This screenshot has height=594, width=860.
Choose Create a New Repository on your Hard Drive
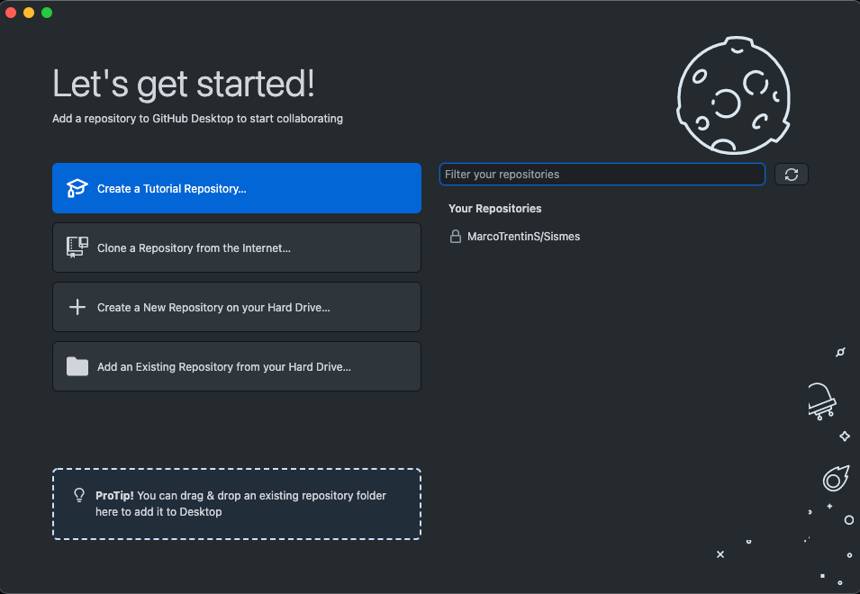point(237,307)
